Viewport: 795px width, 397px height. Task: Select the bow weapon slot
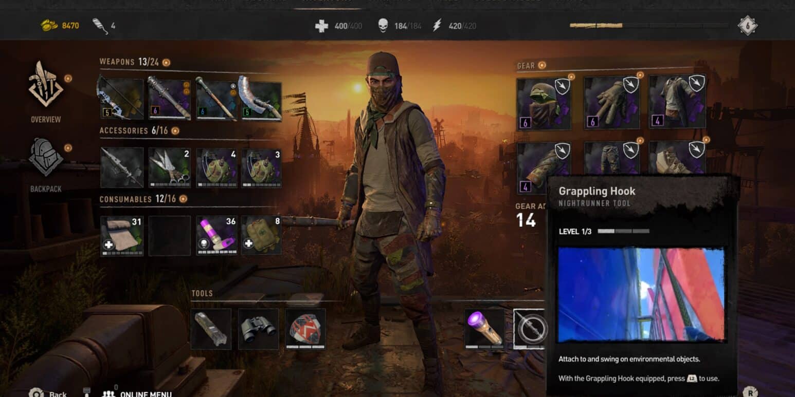point(121,99)
